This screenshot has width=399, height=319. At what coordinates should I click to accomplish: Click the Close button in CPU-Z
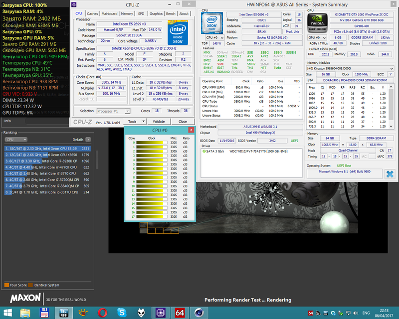pos(183,121)
